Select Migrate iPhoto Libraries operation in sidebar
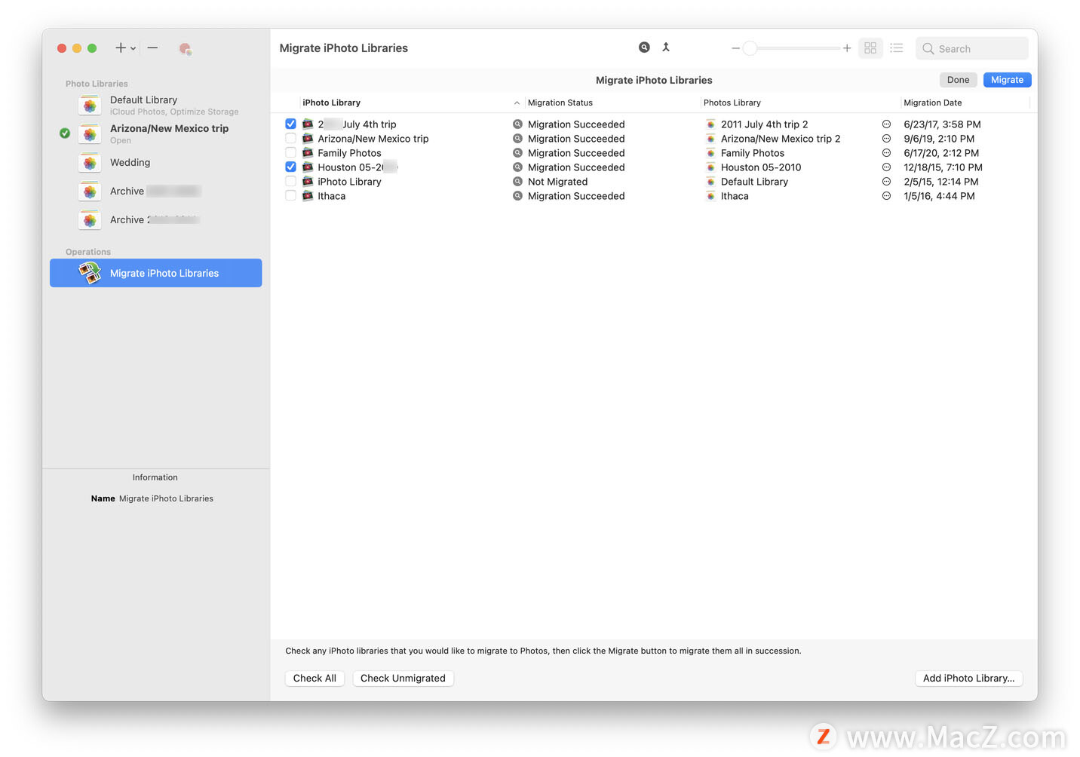 tap(156, 273)
